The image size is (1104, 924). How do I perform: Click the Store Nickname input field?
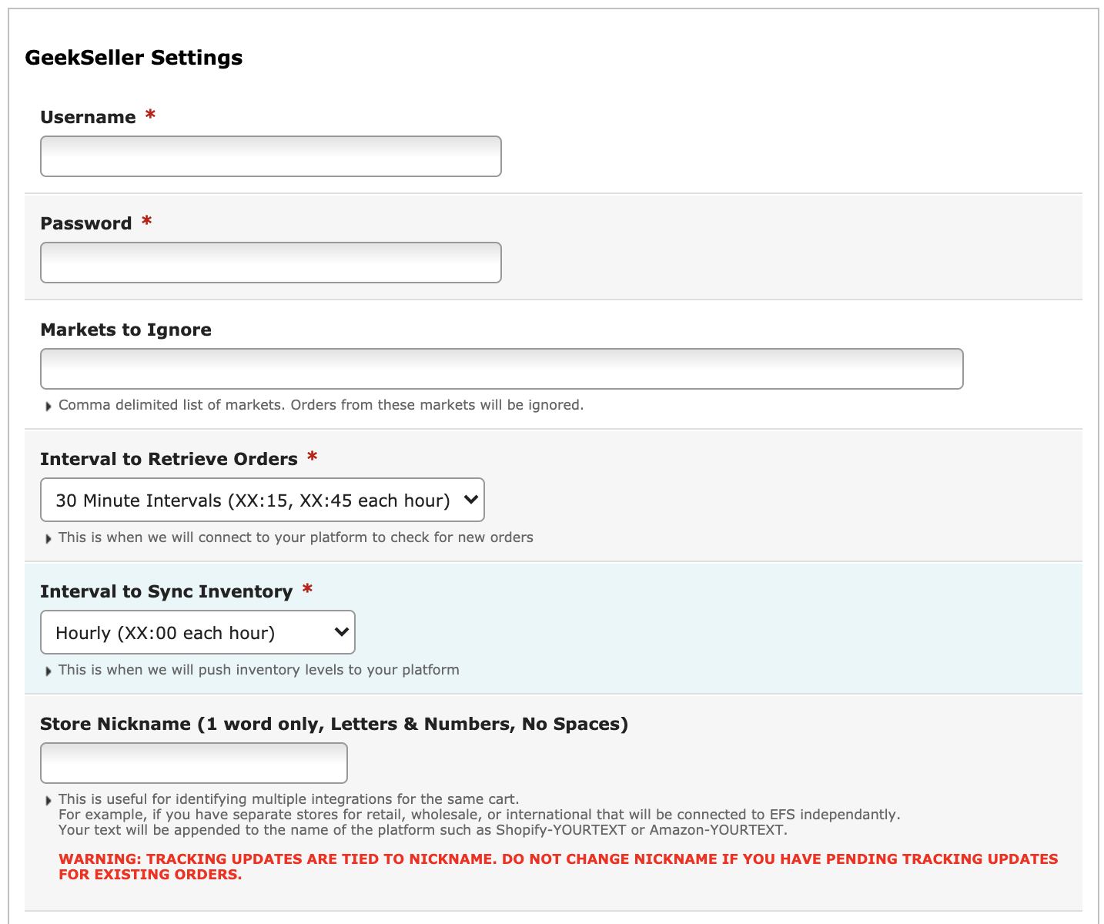[x=194, y=763]
